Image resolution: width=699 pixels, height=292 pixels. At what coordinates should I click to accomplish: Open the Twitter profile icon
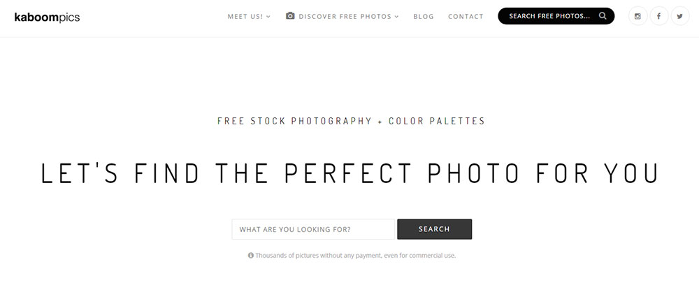click(x=679, y=16)
